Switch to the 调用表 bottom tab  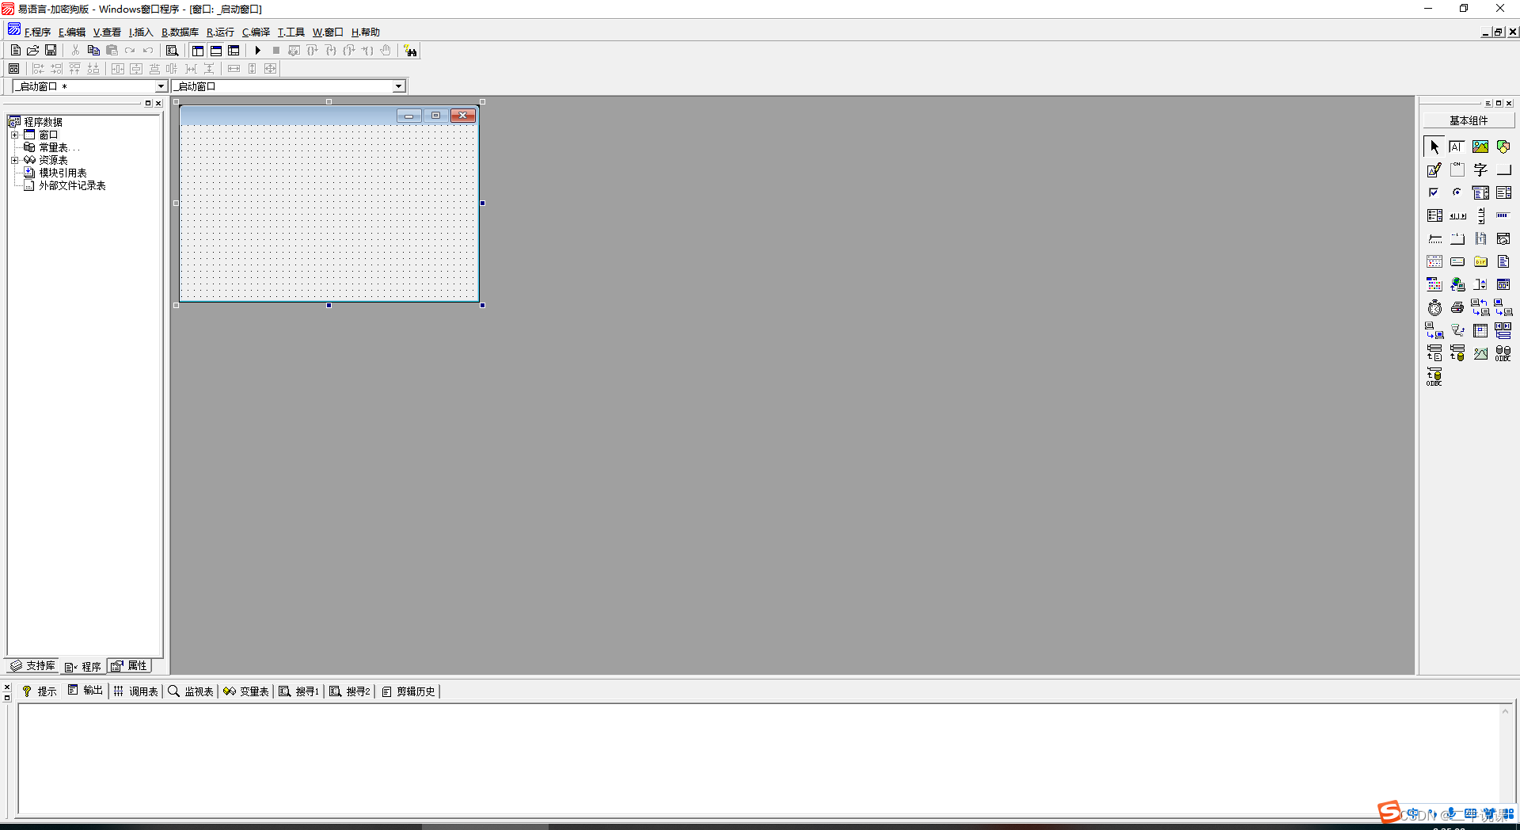click(135, 691)
